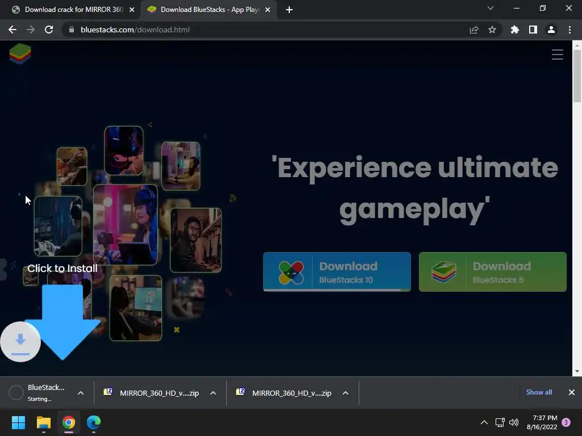The image size is (582, 436).
Task: Click Show all downloads
Action: [539, 392]
